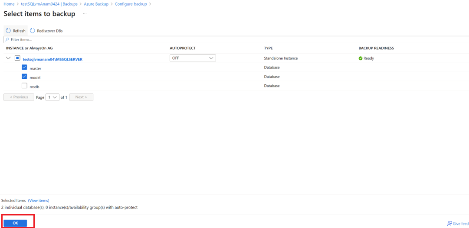Click the Refresh circular arrow icon
This screenshot has width=469, height=228.
[x=8, y=31]
